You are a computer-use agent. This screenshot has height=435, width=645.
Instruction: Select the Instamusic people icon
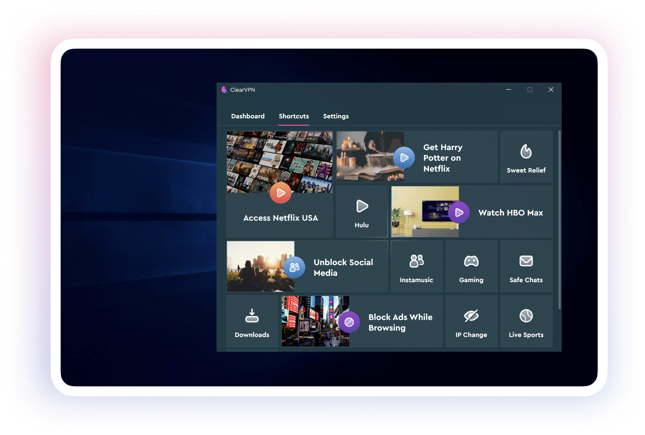tap(416, 261)
